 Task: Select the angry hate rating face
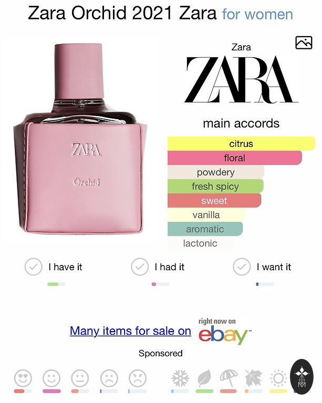click(138, 378)
